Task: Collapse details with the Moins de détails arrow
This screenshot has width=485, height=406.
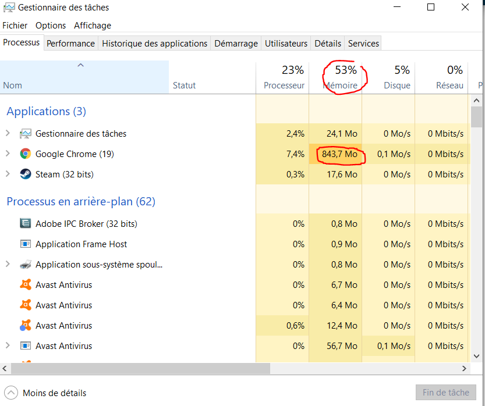Action: click(10, 393)
